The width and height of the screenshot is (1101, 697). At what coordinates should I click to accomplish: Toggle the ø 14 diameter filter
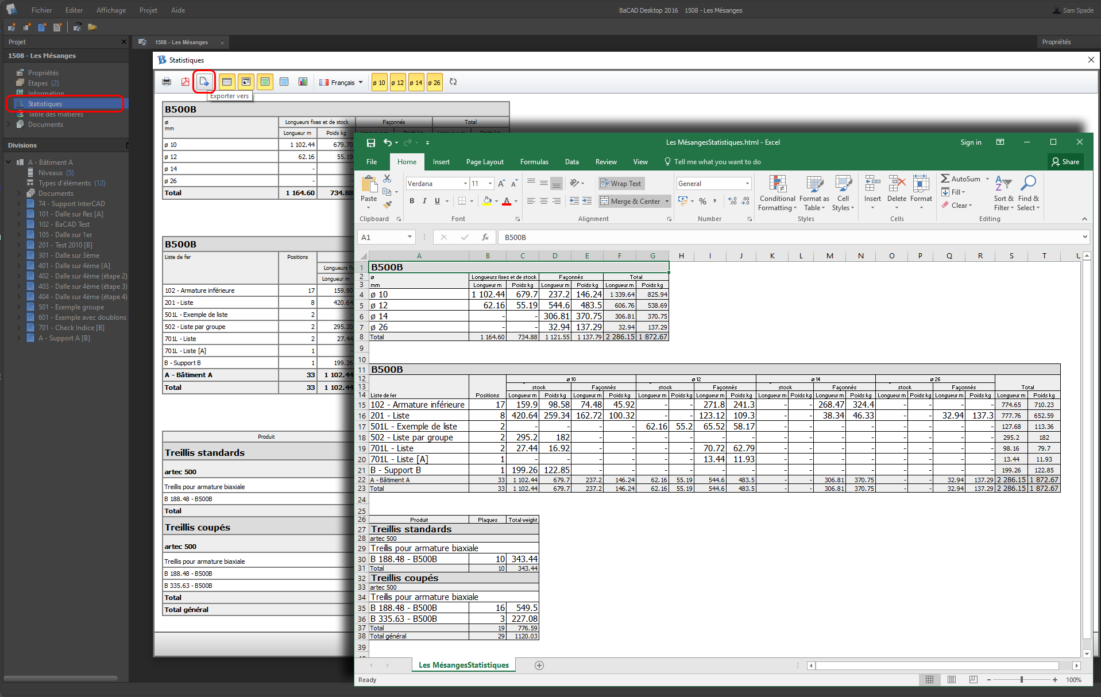[x=416, y=83]
